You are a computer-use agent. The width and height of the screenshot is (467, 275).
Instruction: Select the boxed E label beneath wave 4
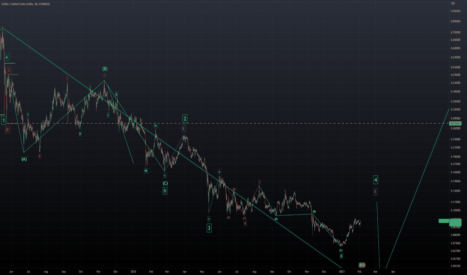375,192
